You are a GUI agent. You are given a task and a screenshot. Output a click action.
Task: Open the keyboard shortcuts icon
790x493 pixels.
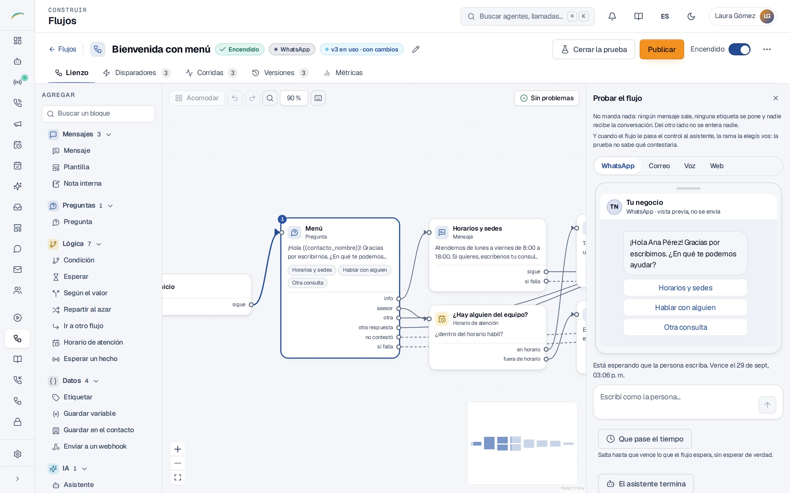coord(318,98)
